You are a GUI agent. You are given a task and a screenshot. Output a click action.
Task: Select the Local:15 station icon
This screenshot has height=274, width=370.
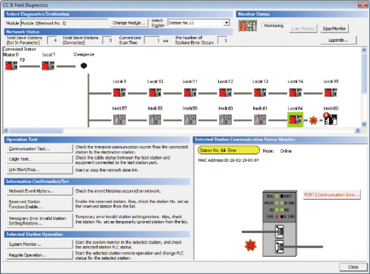click(331, 93)
